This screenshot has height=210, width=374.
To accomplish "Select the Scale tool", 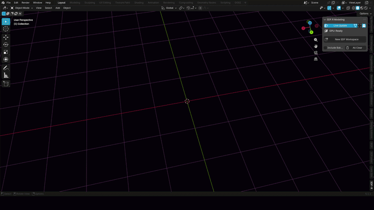I will tap(6, 52).
